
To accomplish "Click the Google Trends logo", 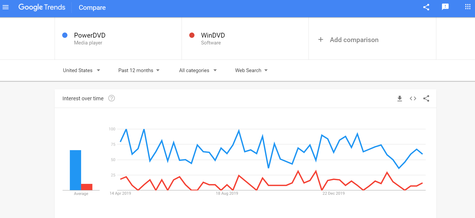I will (42, 7).
